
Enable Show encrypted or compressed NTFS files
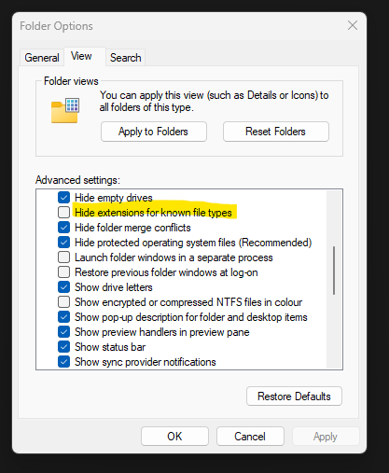[63, 302]
